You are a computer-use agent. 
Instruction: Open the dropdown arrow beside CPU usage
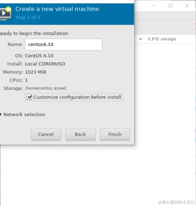(141, 39)
